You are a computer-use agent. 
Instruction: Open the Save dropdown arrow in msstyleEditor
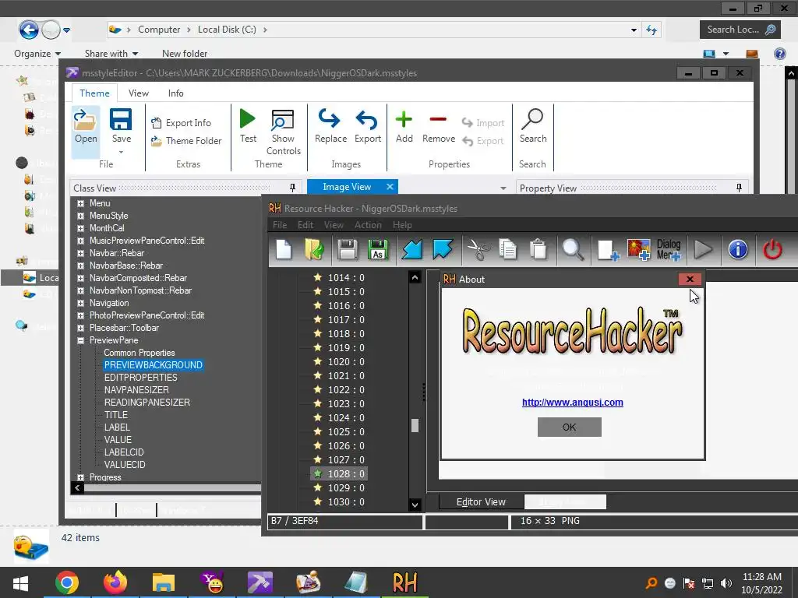pyautogui.click(x=121, y=152)
